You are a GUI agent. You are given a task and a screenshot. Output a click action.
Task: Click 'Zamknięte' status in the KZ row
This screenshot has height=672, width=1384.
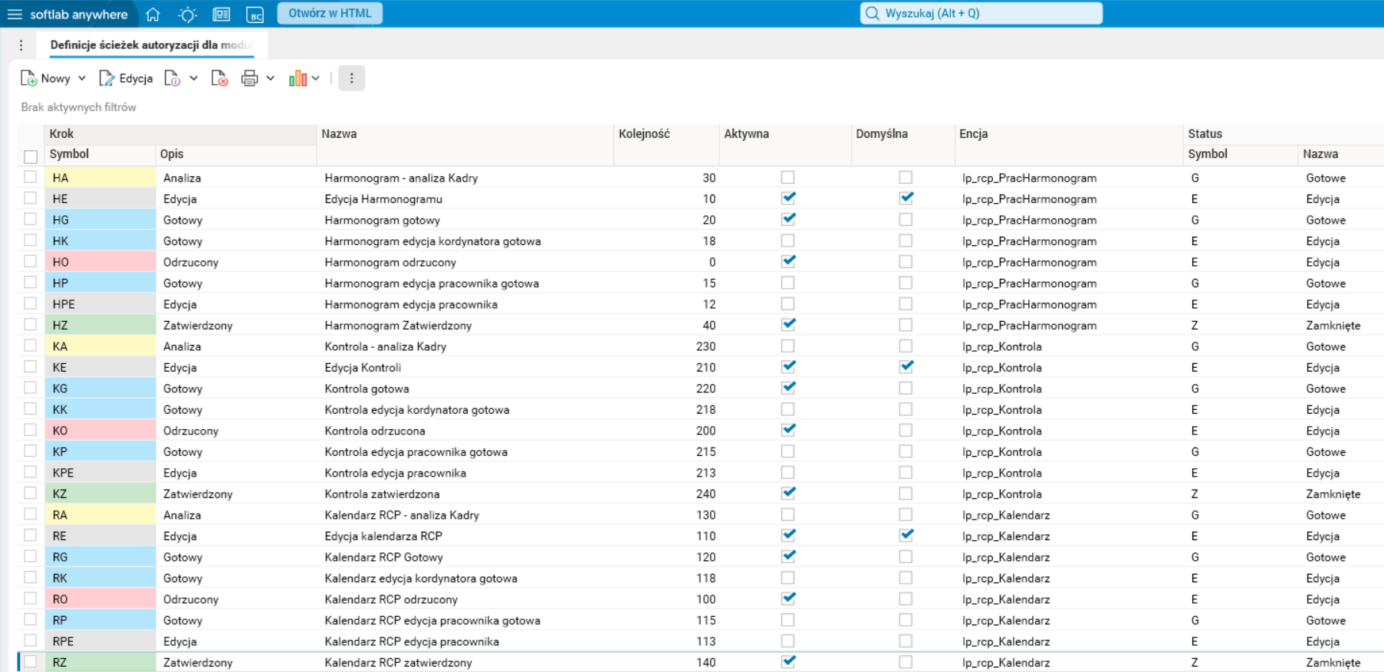pyautogui.click(x=1333, y=494)
